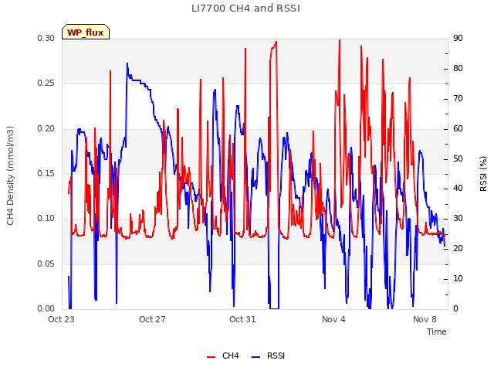Click the CH4 Density (mmol/m3) axis title

click(x=10, y=175)
